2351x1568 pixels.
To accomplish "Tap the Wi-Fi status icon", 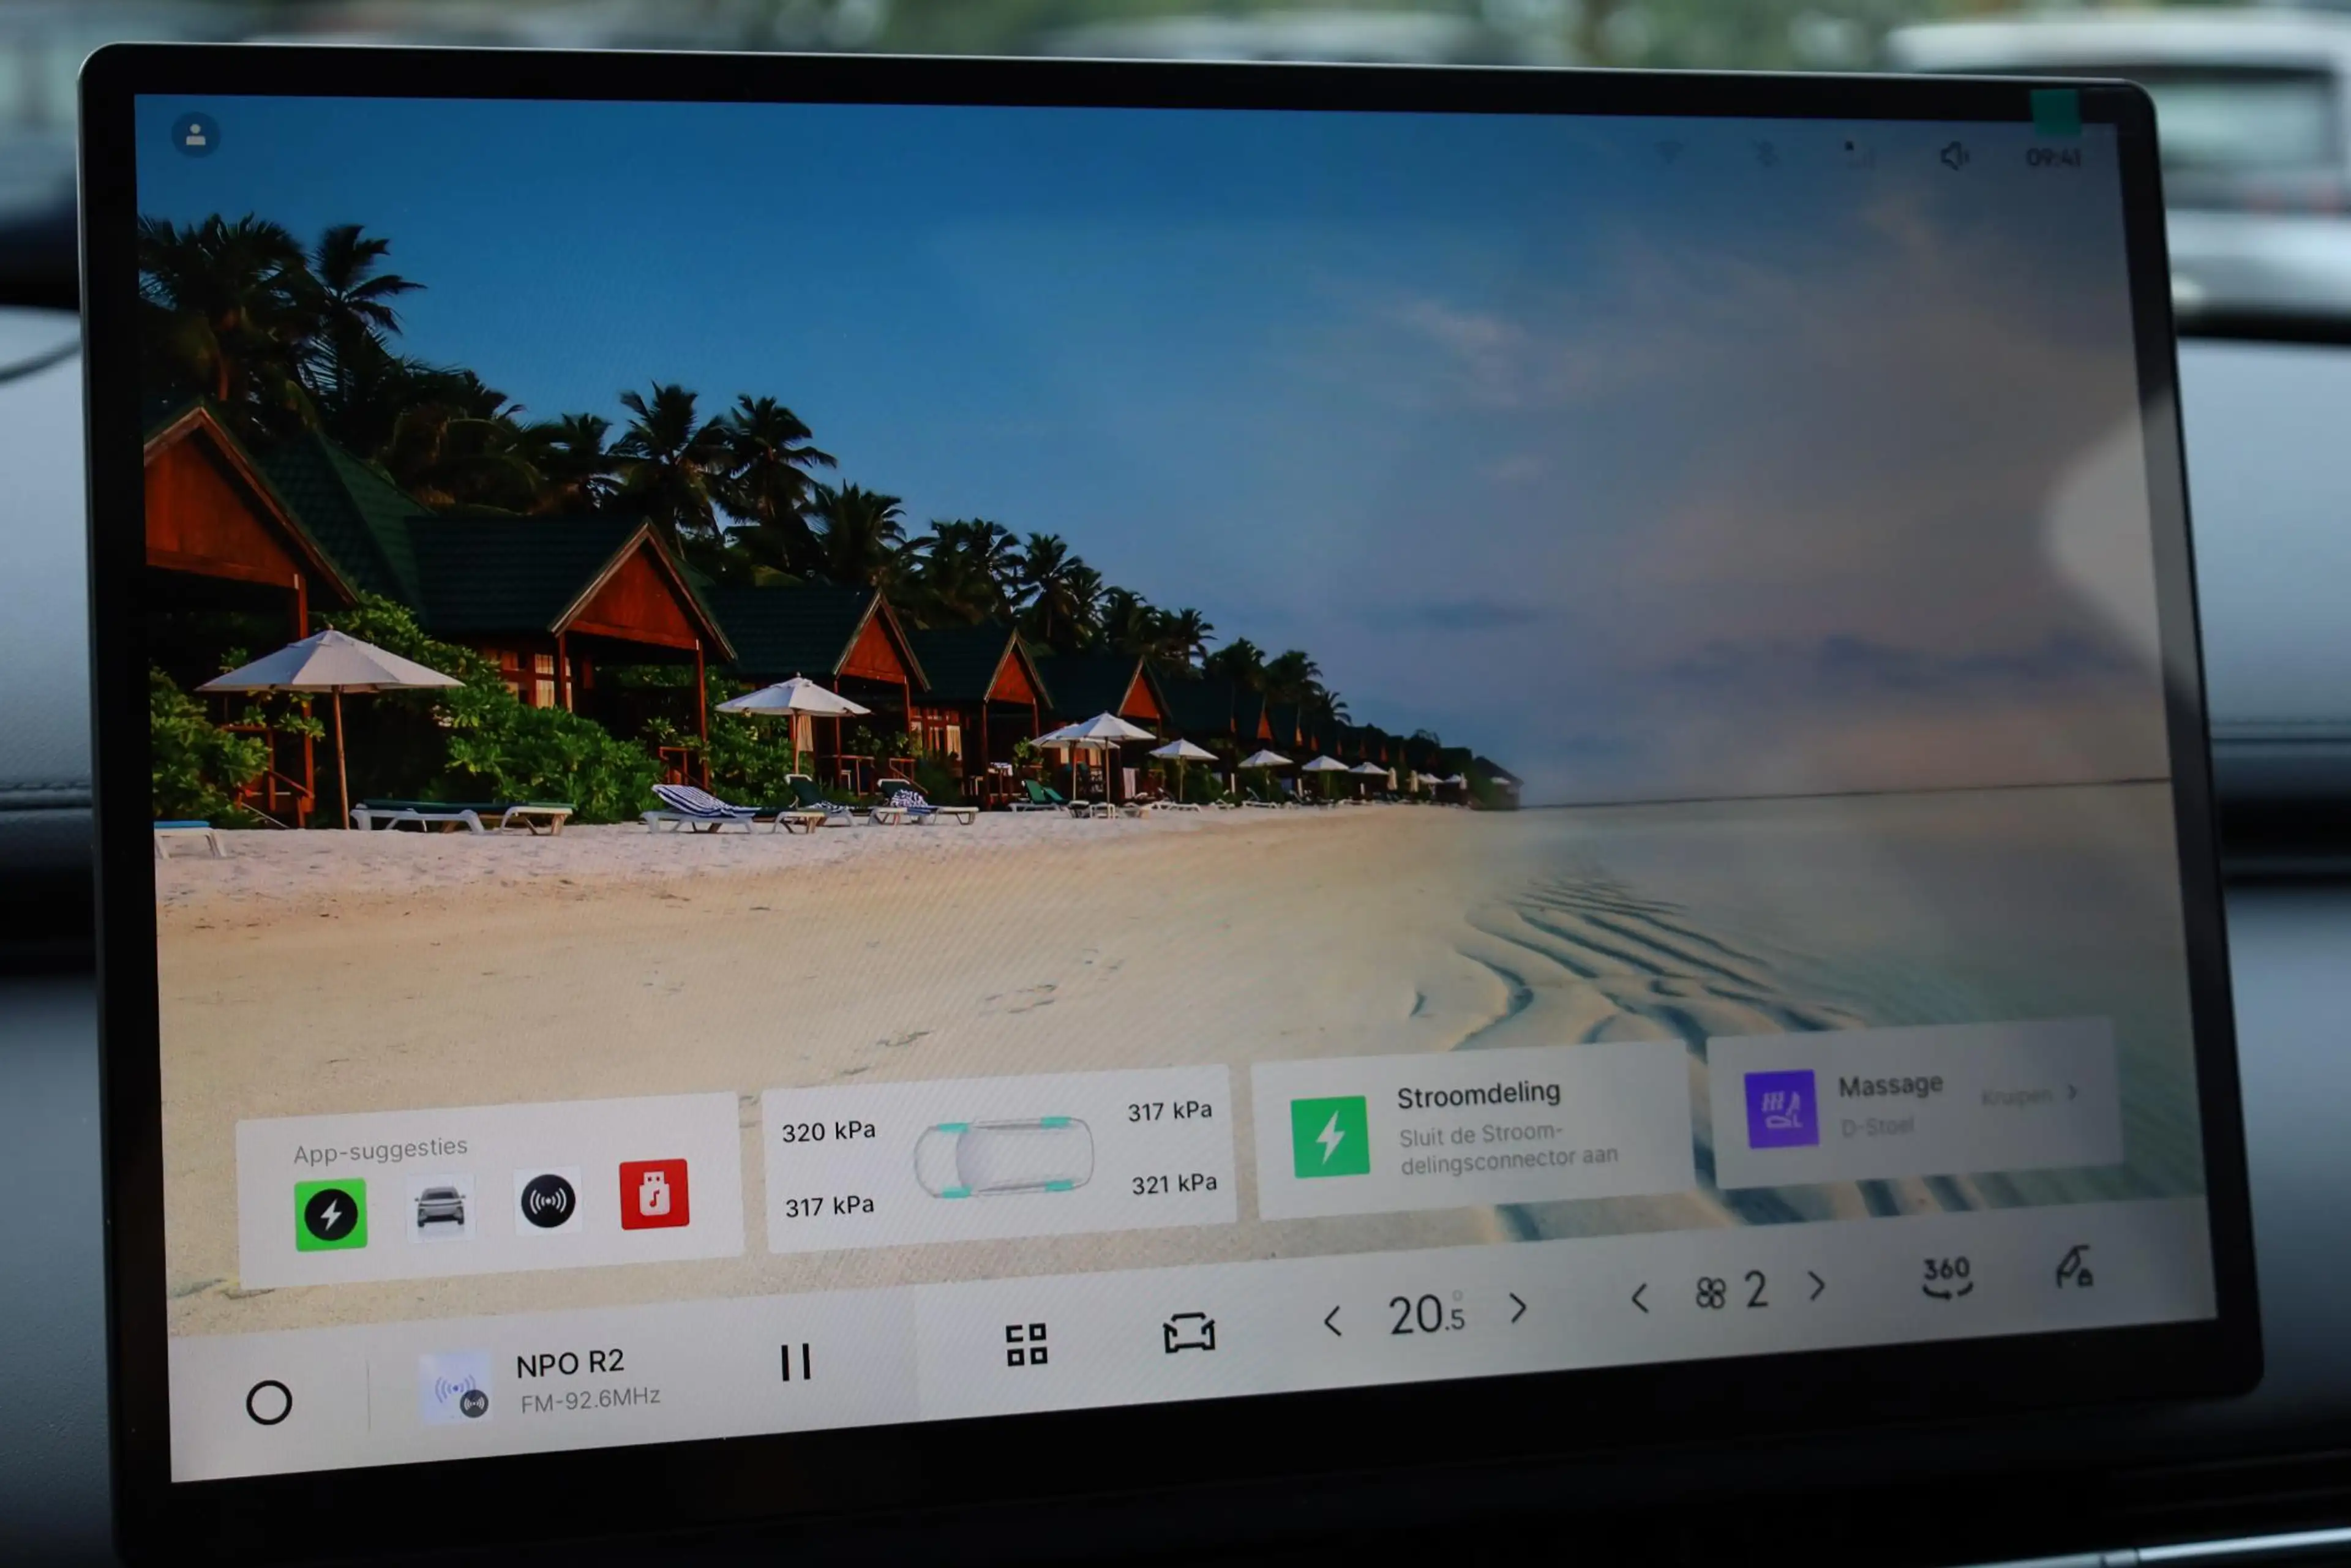I will pyautogui.click(x=1668, y=152).
